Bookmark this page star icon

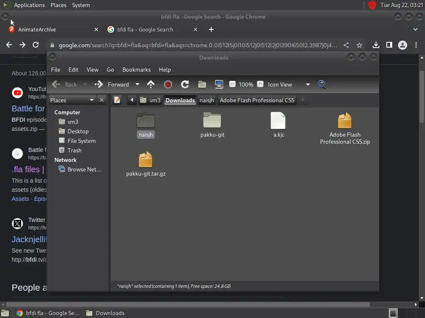tap(359, 45)
